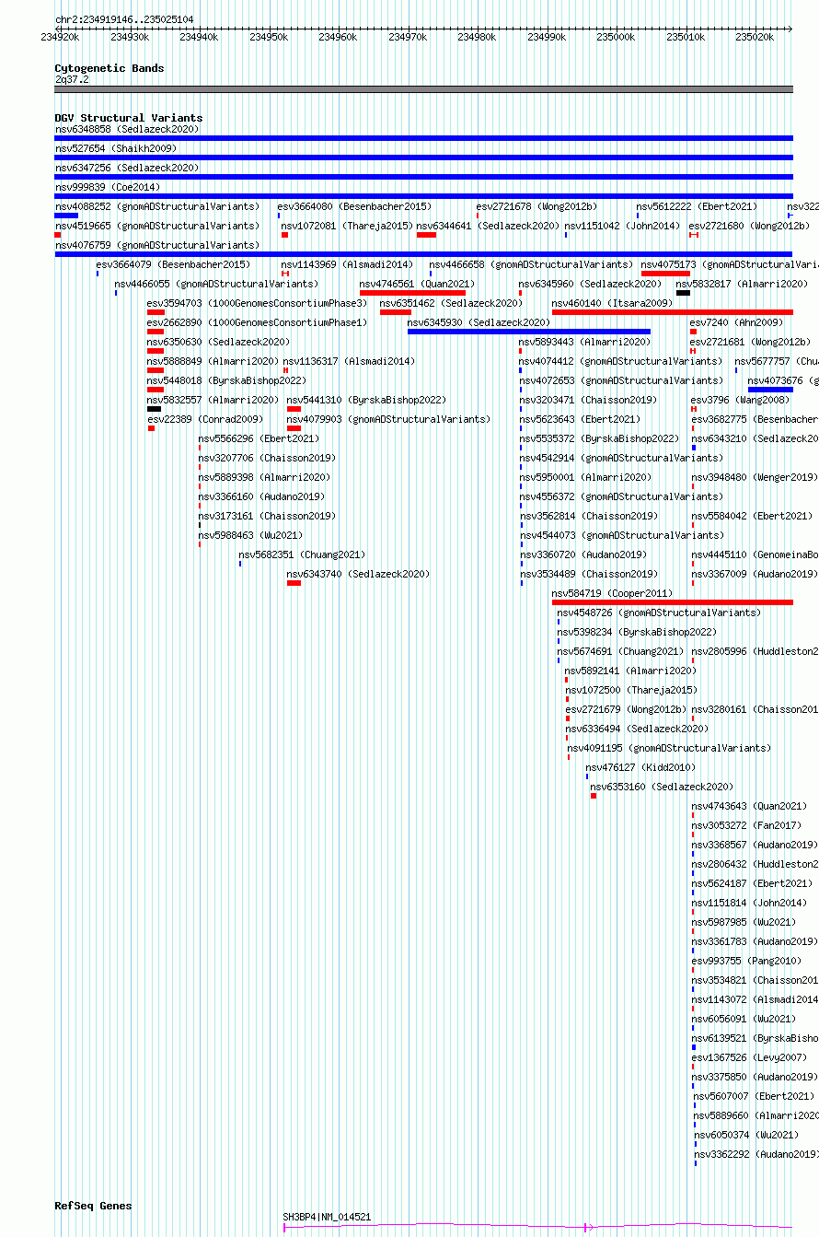This screenshot has height=1237, width=819.
Task: Click the nsv6348858 (Sedlazeck2020) variant label
Action: (x=126, y=129)
